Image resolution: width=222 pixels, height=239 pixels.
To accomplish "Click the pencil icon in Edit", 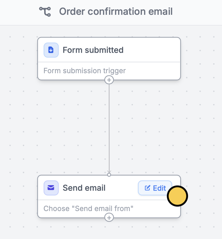I will 147,188.
